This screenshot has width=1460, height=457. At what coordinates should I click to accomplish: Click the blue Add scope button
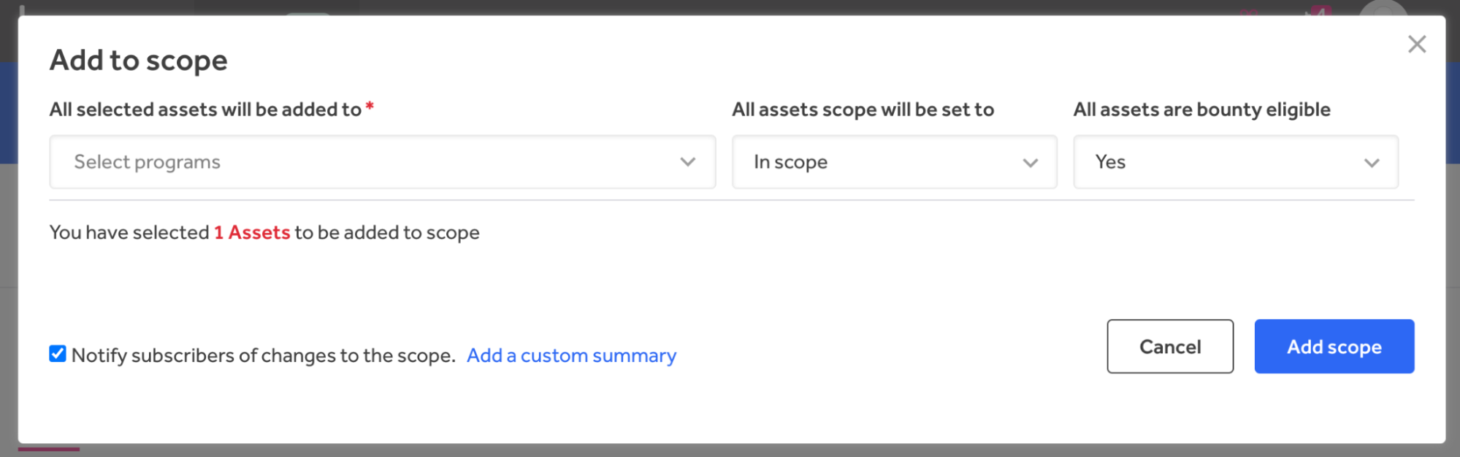tap(1334, 346)
